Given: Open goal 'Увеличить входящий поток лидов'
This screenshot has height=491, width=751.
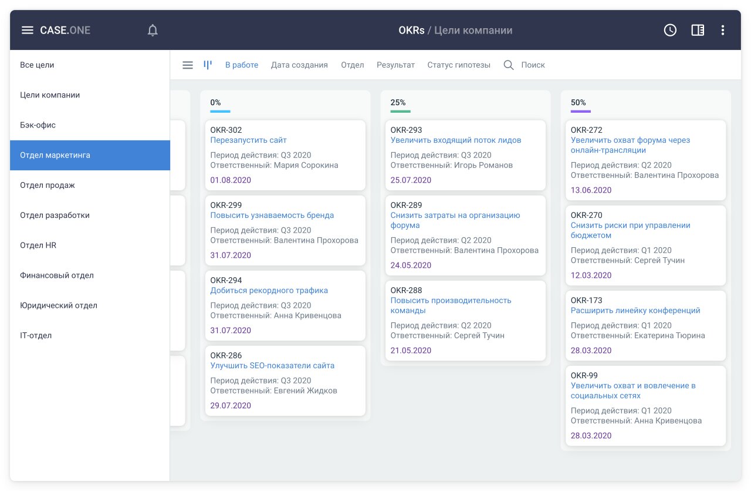Looking at the screenshot, I should click(456, 140).
